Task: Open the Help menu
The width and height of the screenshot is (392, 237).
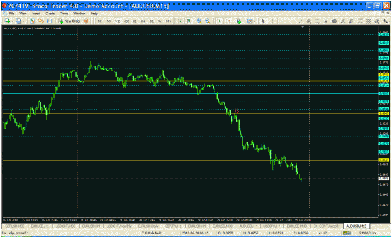Action: pos(94,13)
